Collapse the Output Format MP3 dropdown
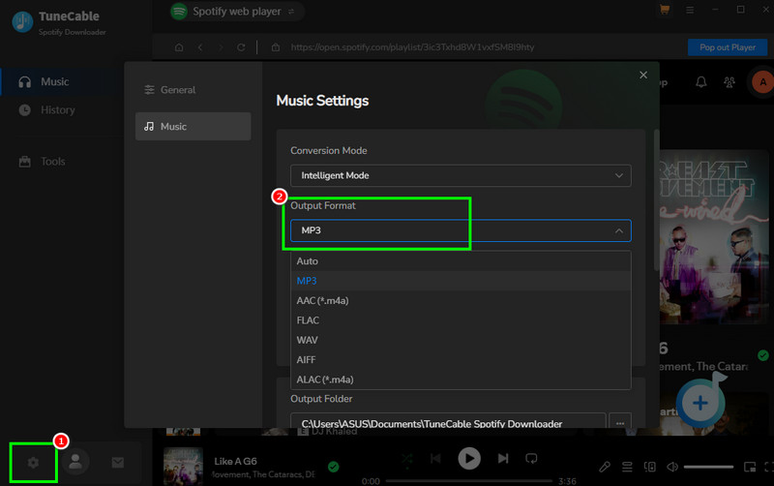Screen dimensions: 774x486 pos(461,230)
